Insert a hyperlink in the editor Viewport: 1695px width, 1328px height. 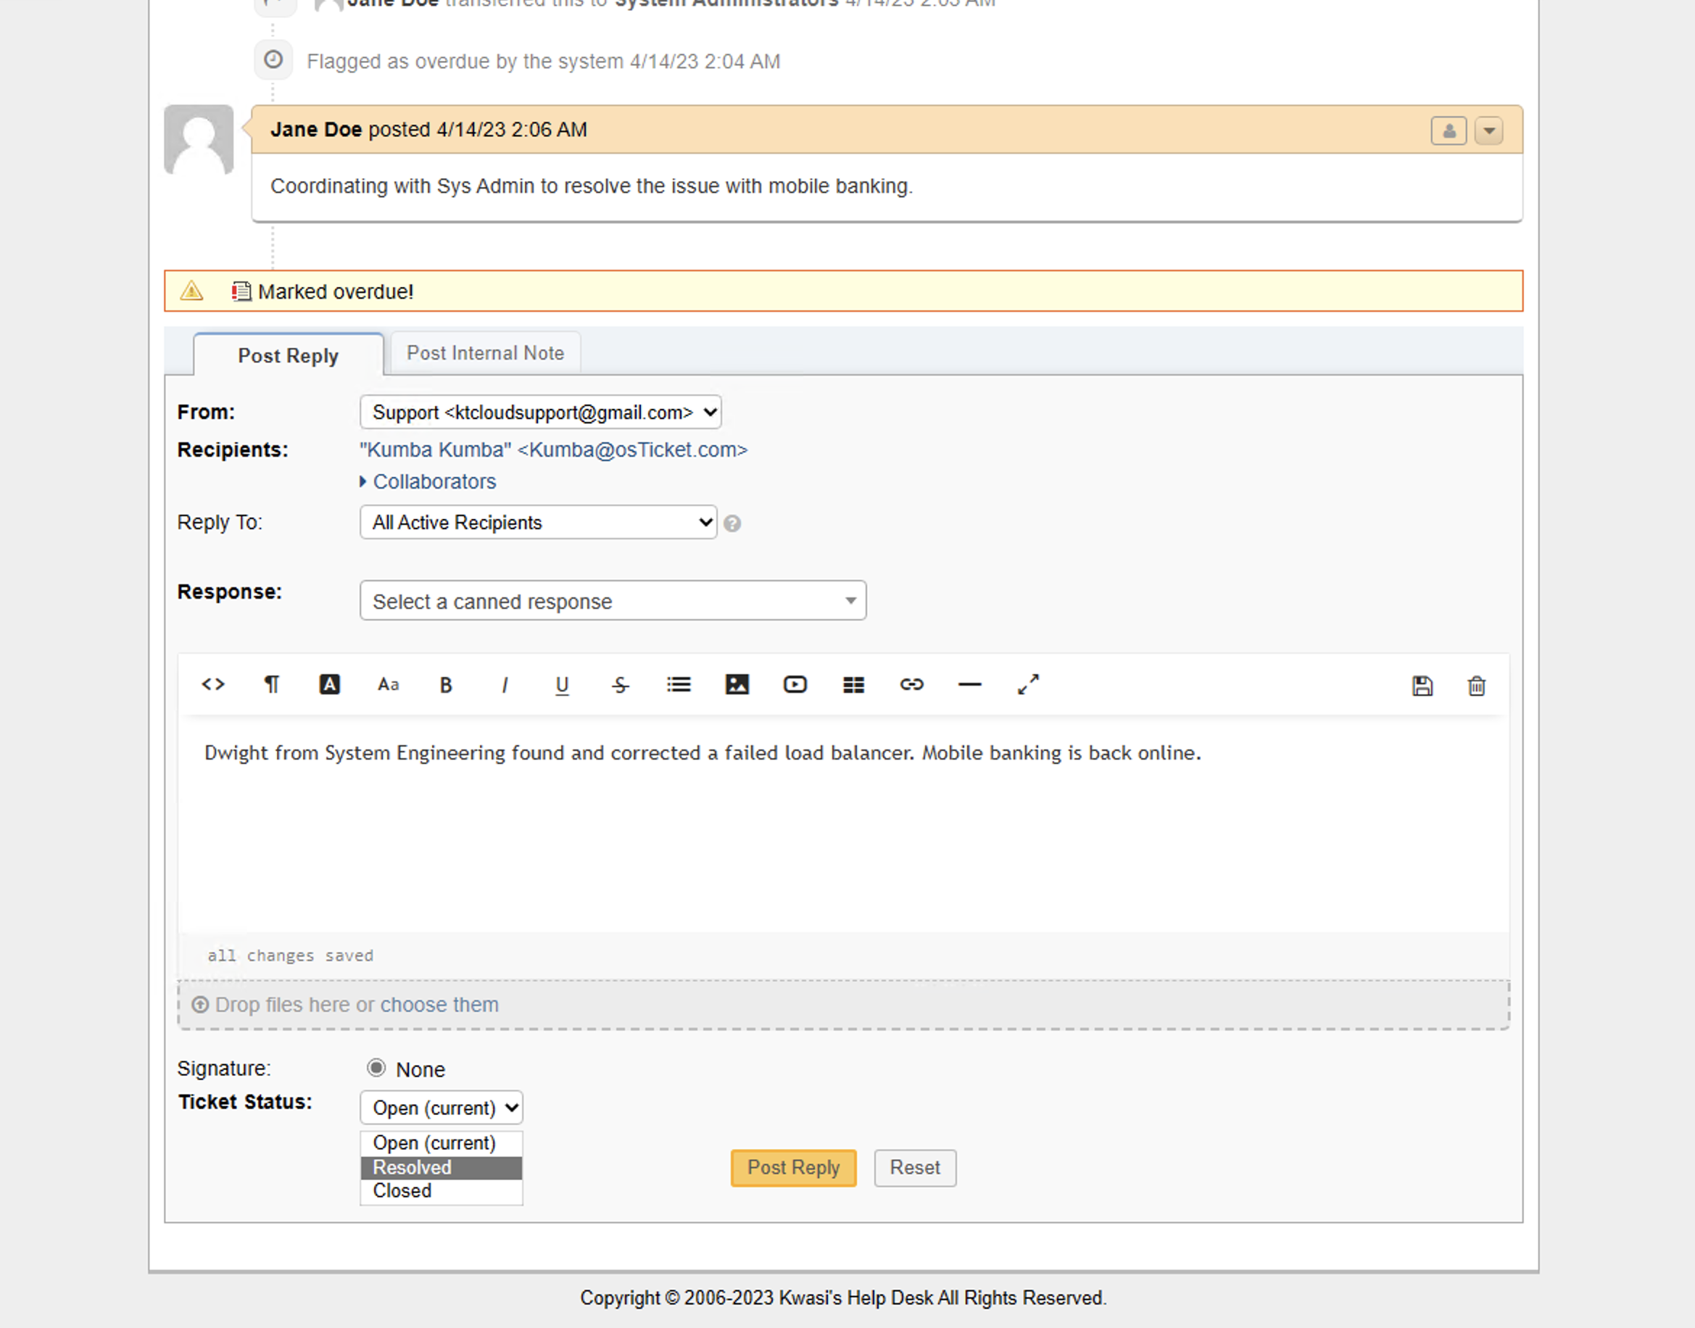[x=912, y=684]
